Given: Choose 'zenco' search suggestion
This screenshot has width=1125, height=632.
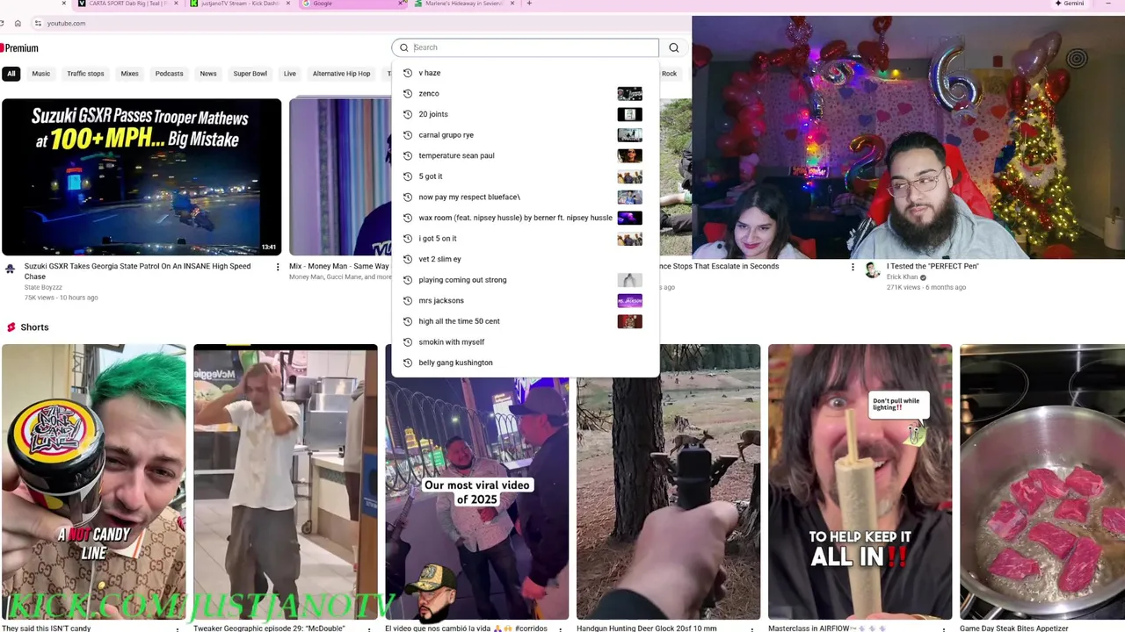Looking at the screenshot, I should [x=525, y=93].
